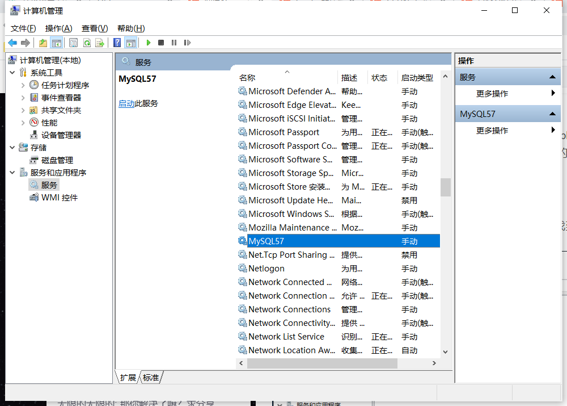Select 性能 in the tree
The image size is (567, 406).
click(x=49, y=123)
